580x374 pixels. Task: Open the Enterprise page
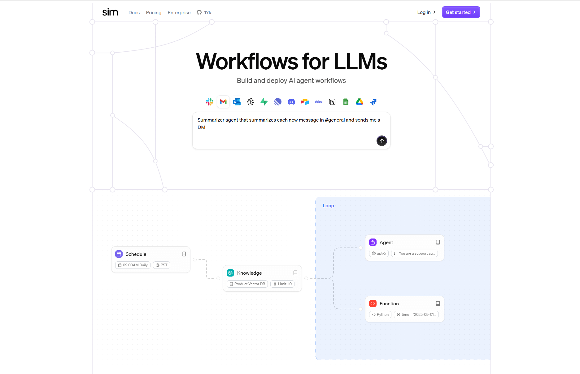pos(179,13)
